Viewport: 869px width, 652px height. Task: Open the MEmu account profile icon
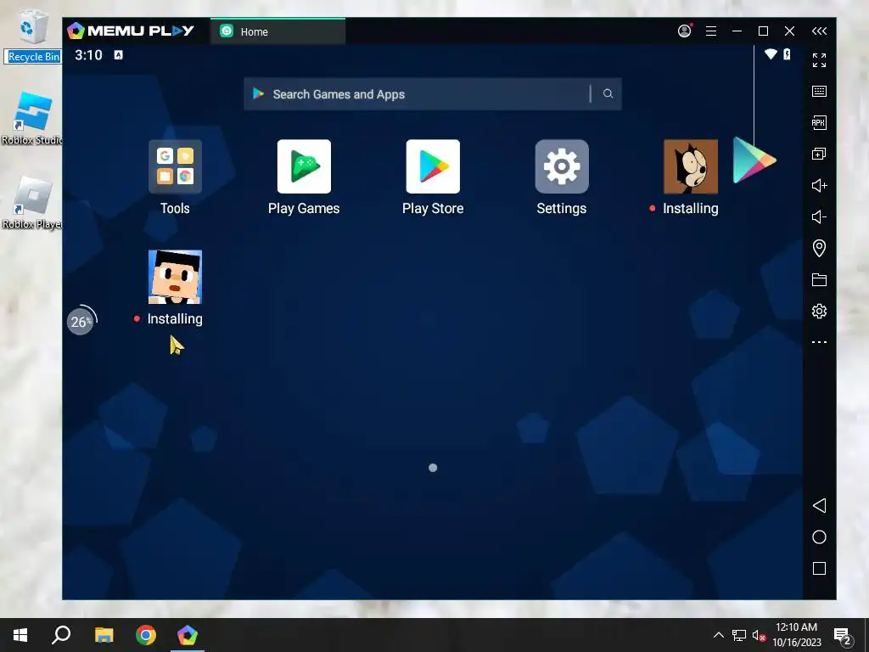click(x=685, y=31)
